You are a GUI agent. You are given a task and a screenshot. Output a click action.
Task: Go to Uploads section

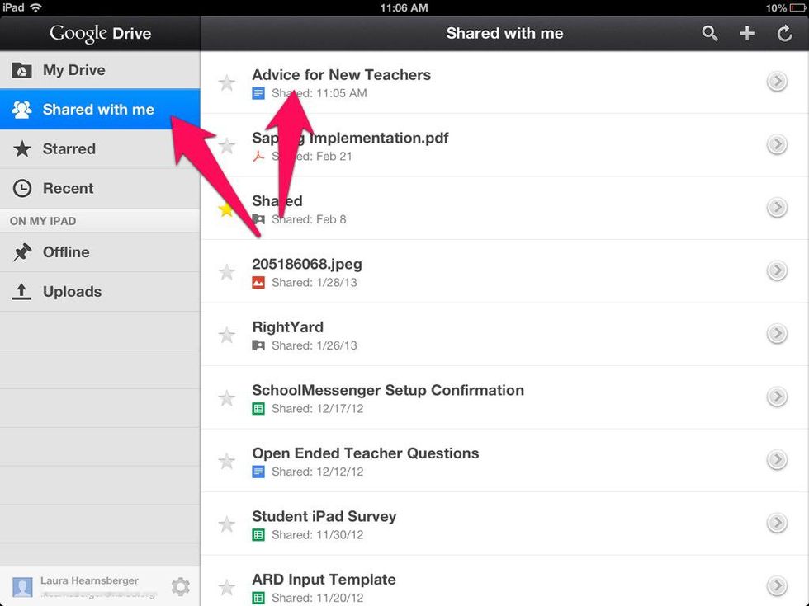72,292
